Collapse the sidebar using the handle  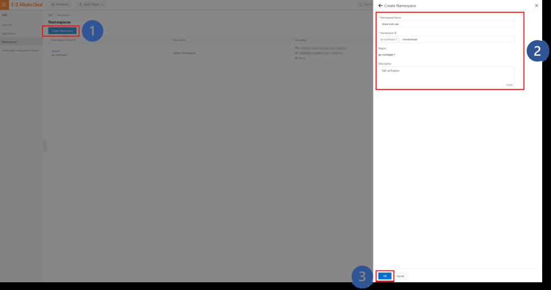45,146
